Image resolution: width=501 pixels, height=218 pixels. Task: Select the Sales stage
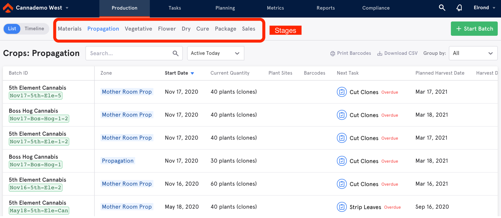pos(248,29)
